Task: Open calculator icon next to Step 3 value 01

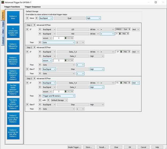Action: pos(121,83)
